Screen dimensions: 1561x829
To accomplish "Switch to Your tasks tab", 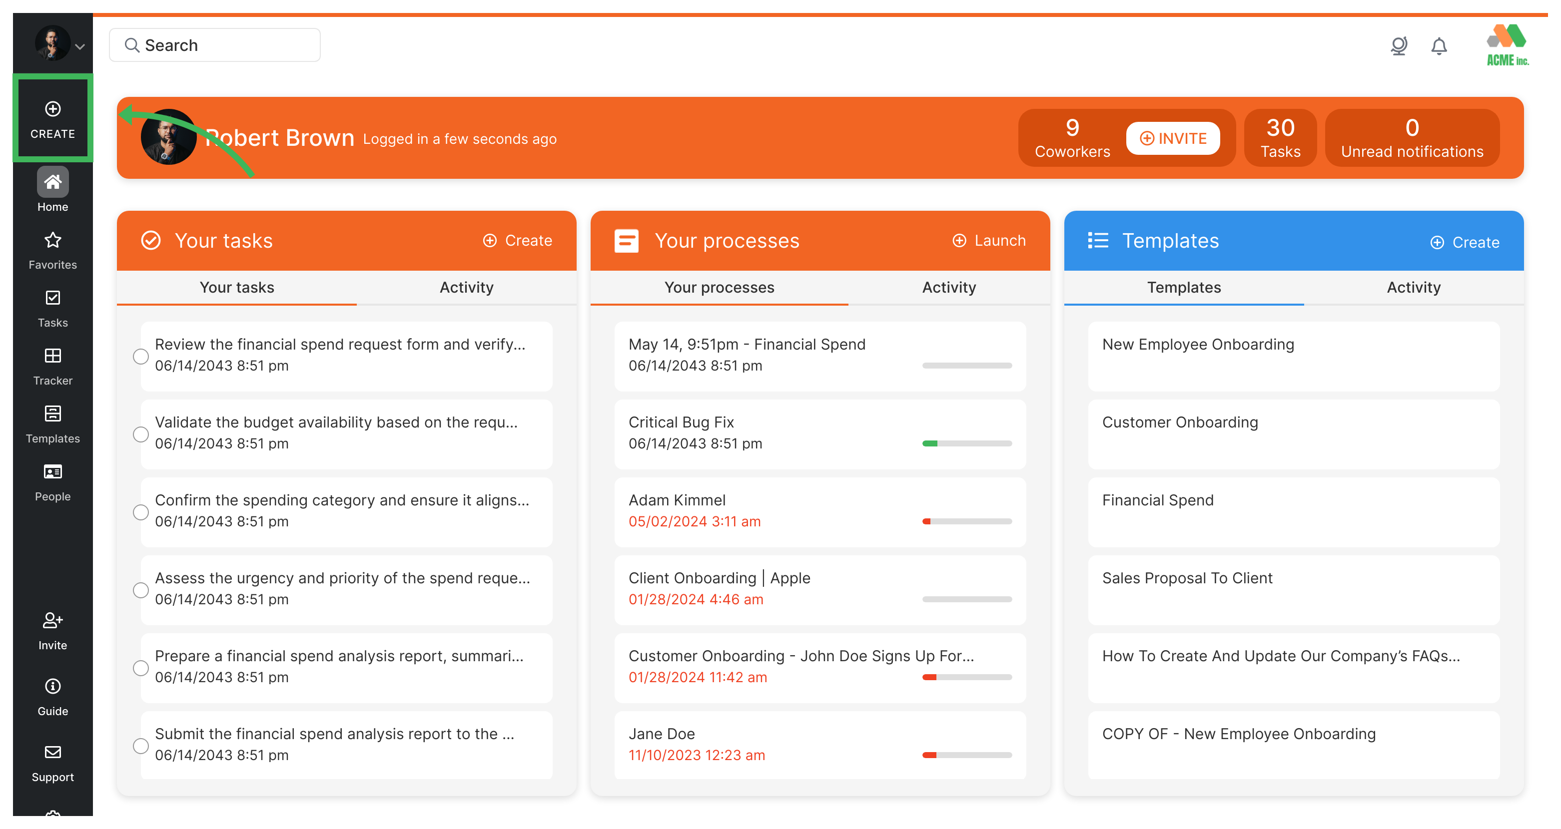I will point(237,288).
